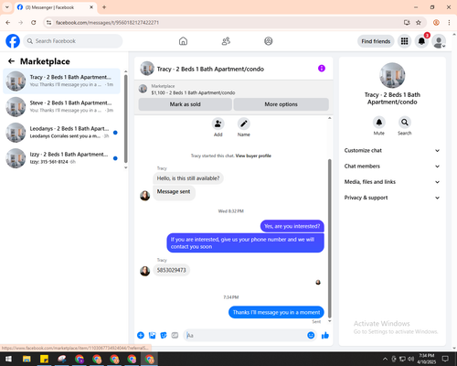Viewport: 457px width, 366px height.
Task: Click More options for the listing
Action: pyautogui.click(x=281, y=104)
